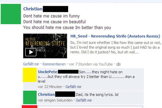Open Christian's name in the post header
162x108 pixels.
pyautogui.click(x=33, y=9)
